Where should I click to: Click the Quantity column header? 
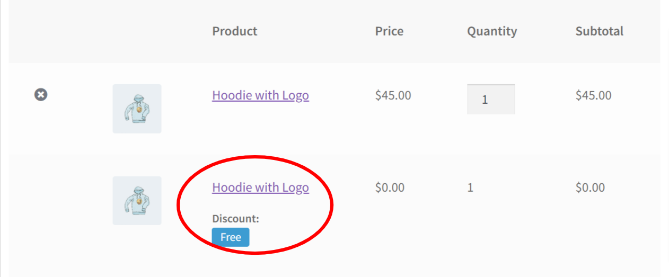[491, 31]
